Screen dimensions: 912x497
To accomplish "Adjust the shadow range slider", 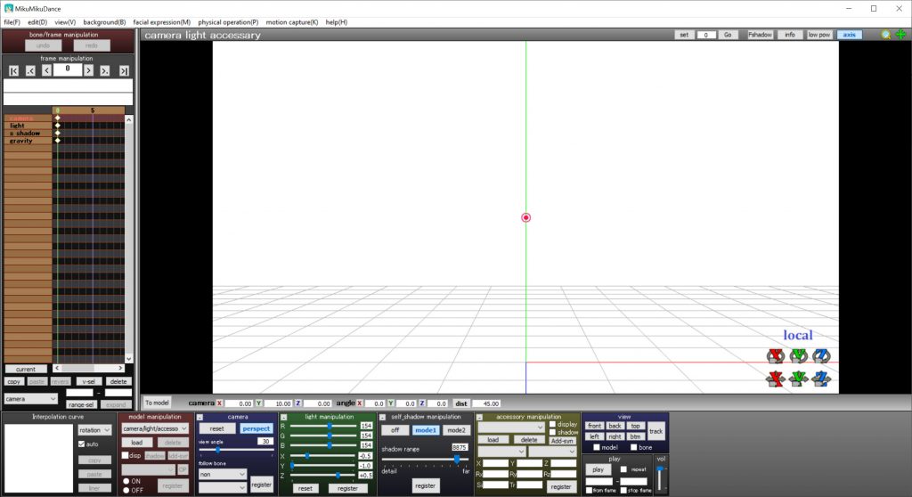I will coord(457,460).
